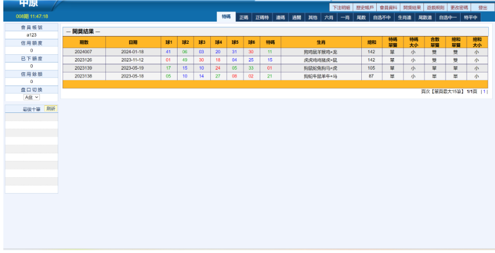Switch to the 過關 tab
495x253 pixels.
point(296,18)
